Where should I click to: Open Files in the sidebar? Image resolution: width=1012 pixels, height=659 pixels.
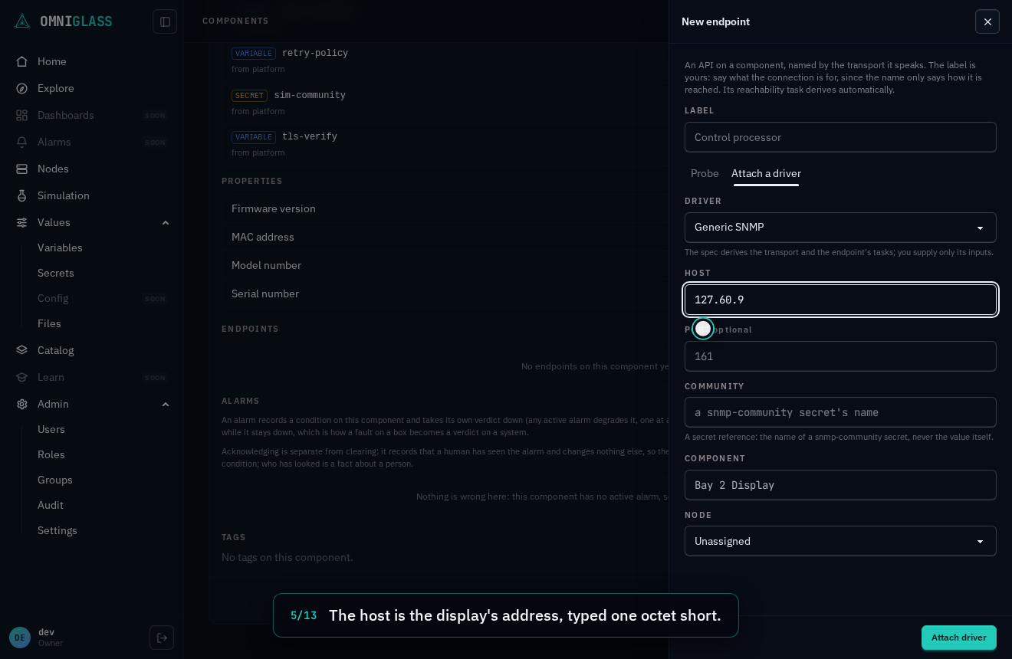(x=49, y=323)
